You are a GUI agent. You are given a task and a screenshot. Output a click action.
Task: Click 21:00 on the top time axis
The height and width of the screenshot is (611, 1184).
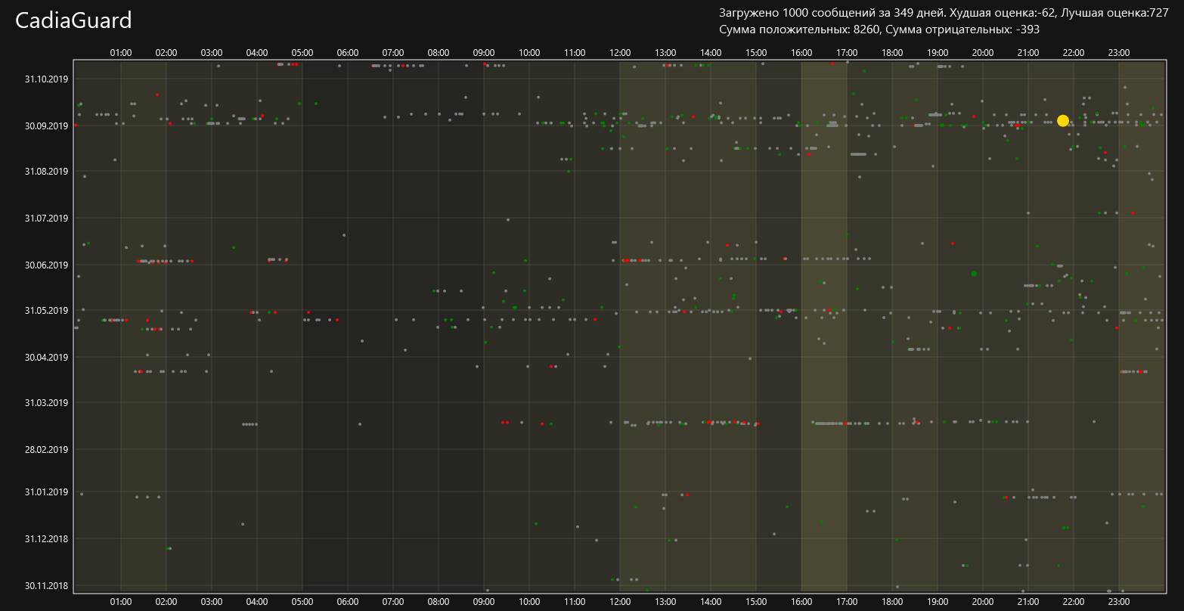(x=1028, y=53)
